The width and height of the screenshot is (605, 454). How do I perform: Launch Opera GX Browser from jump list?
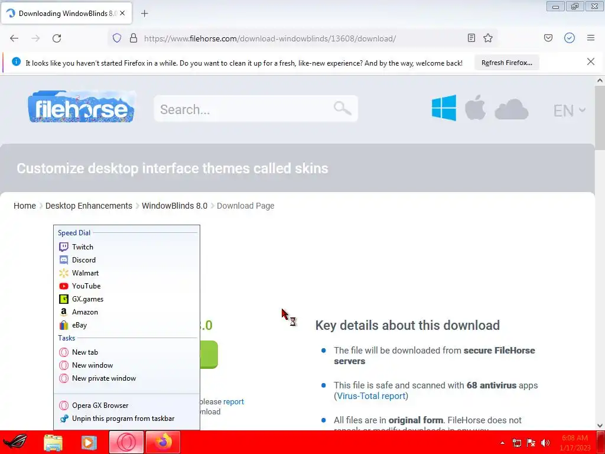point(126,406)
